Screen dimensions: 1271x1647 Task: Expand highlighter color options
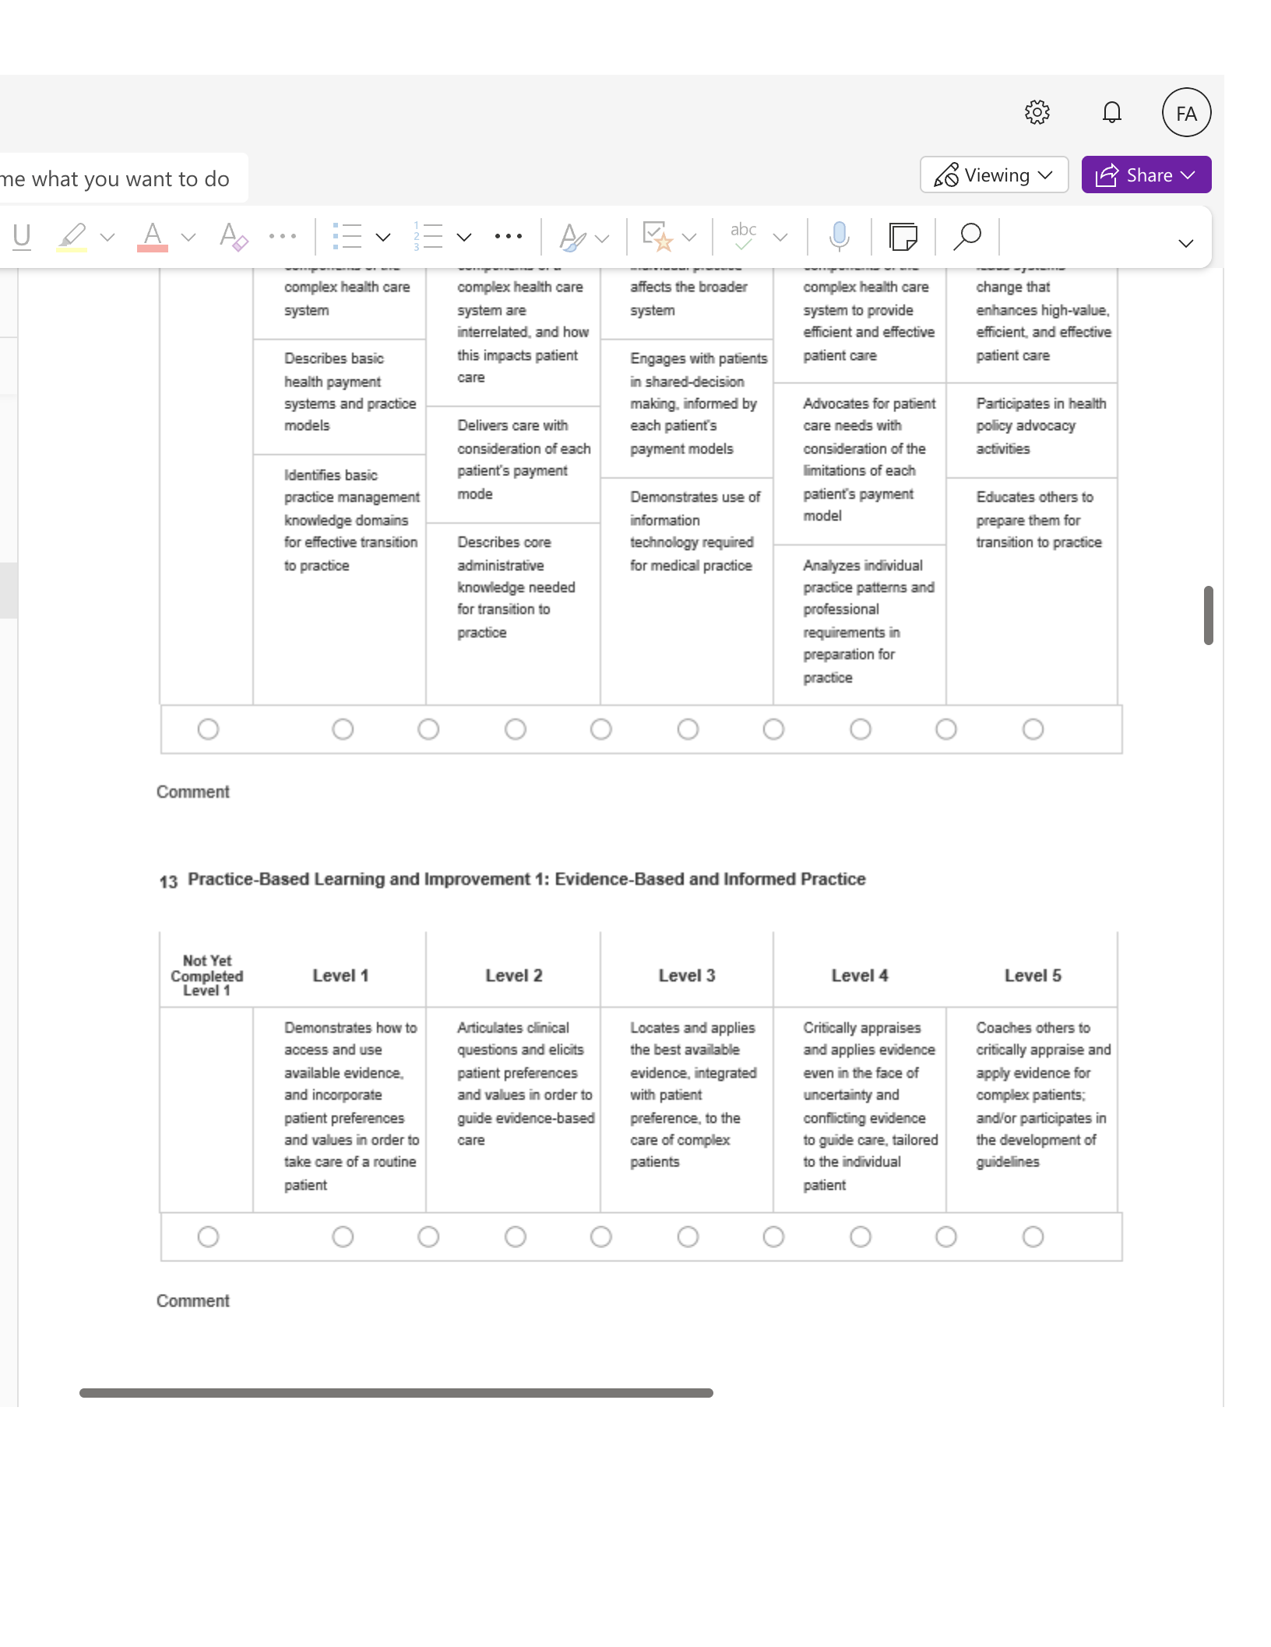click(x=108, y=237)
